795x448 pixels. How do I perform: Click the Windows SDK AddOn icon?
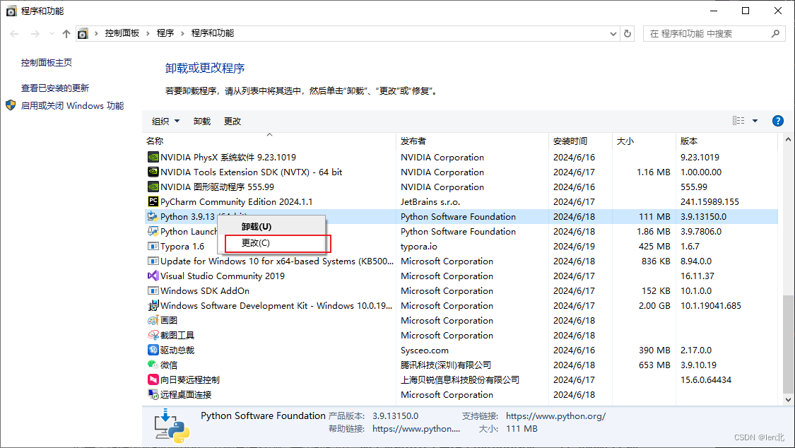click(153, 290)
